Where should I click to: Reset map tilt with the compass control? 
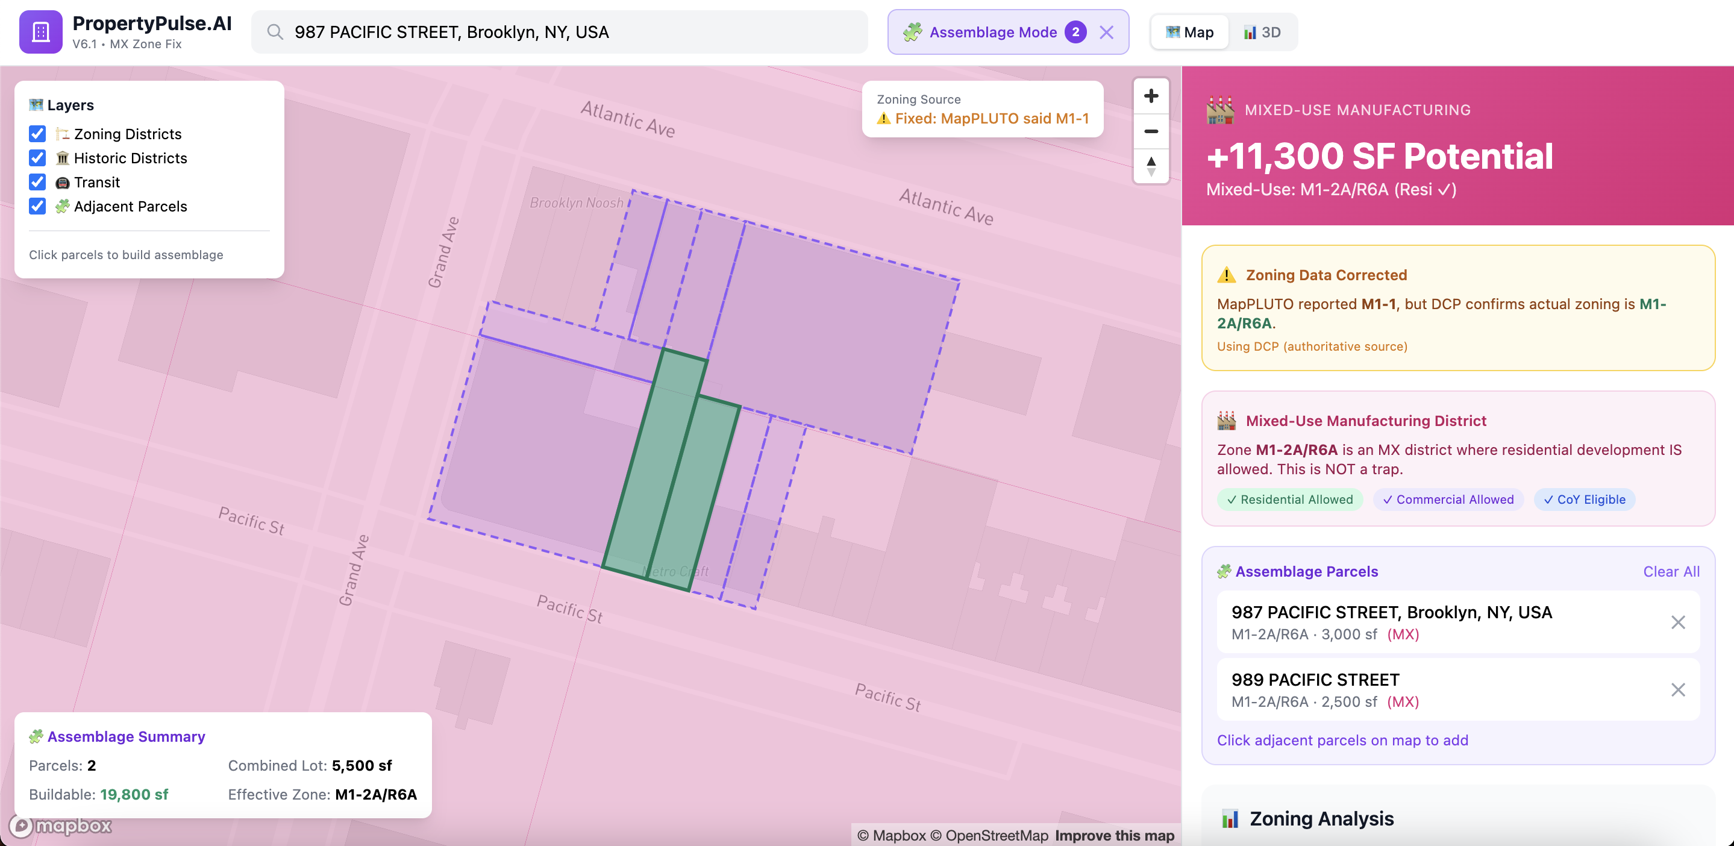click(1151, 166)
